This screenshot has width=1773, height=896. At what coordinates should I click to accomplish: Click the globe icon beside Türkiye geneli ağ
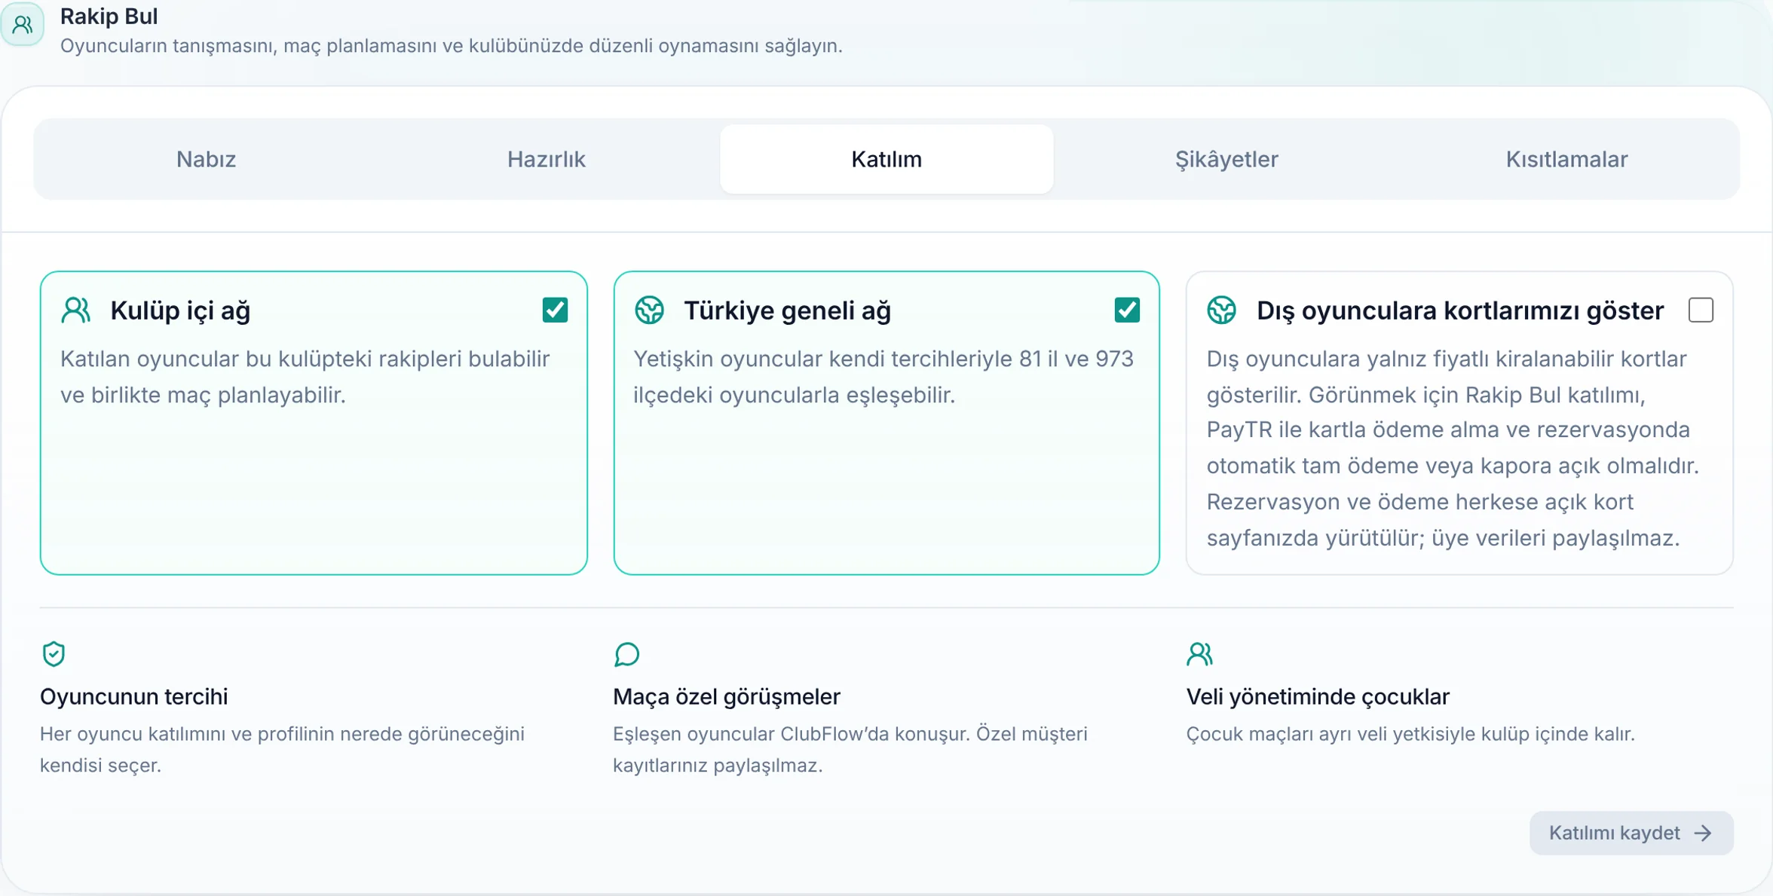[649, 310]
